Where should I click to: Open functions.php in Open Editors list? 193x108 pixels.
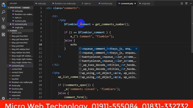(x=20, y=21)
